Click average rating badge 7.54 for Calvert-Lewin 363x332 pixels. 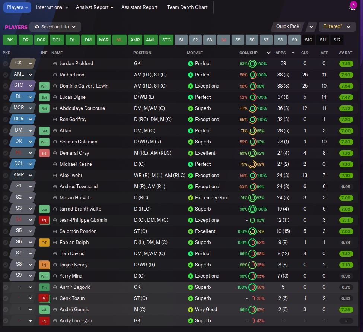point(346,86)
